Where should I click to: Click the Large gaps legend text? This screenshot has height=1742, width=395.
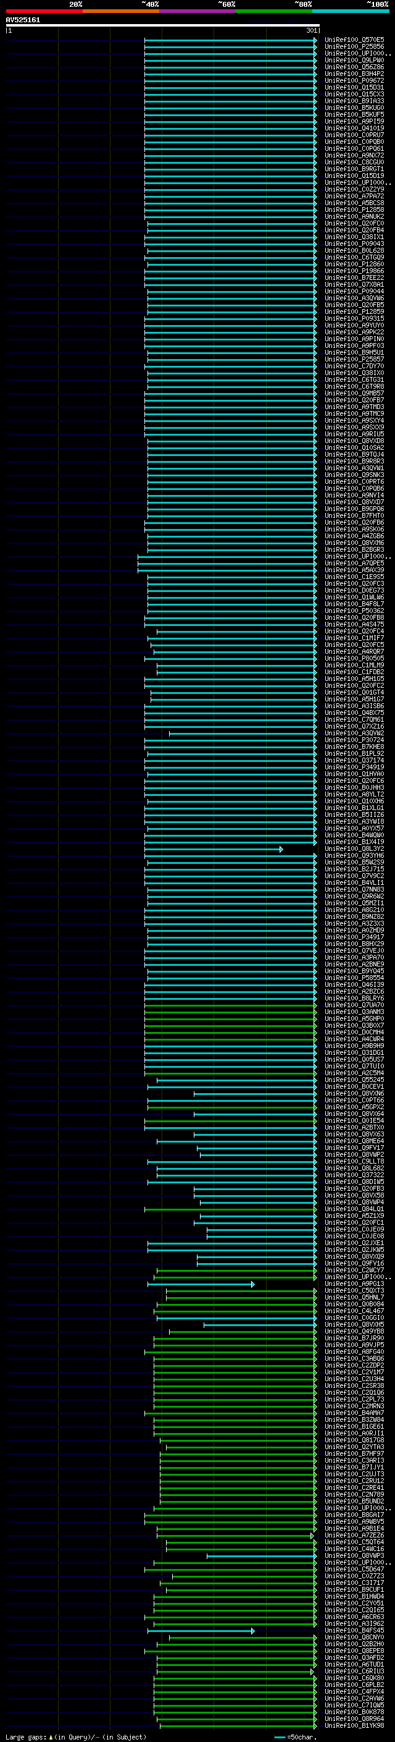[76, 1736]
